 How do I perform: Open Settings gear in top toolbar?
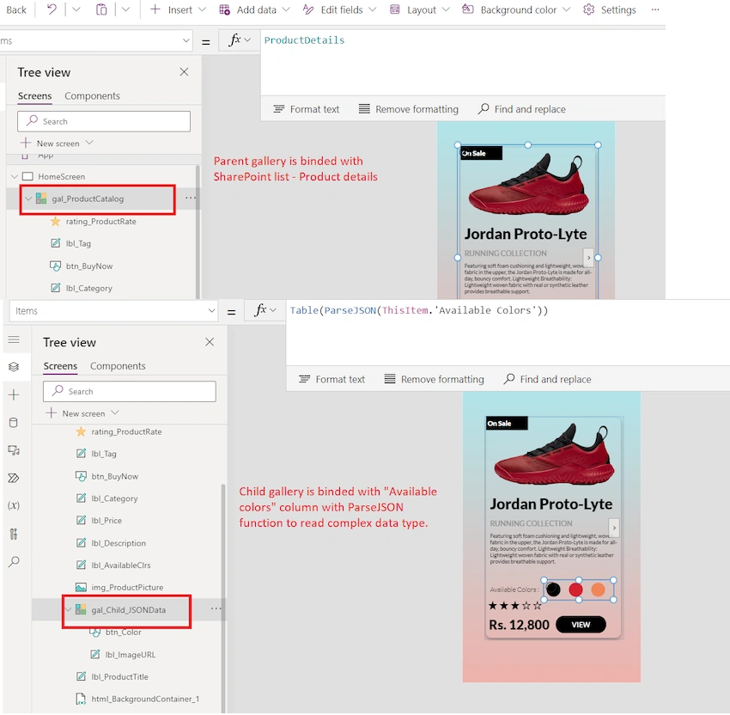click(x=610, y=9)
